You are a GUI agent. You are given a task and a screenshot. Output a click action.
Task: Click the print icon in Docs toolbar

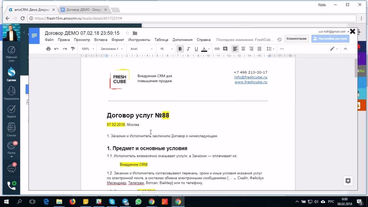click(x=48, y=49)
